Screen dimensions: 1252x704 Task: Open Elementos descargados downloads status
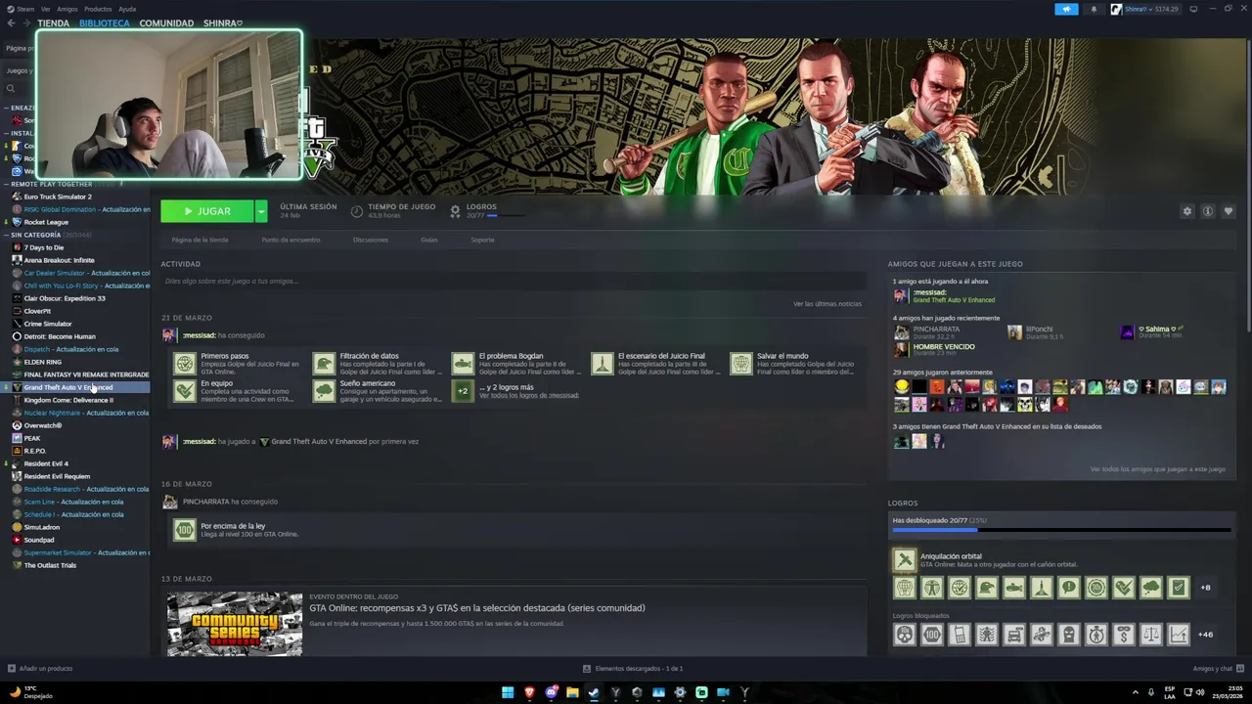tap(633, 669)
